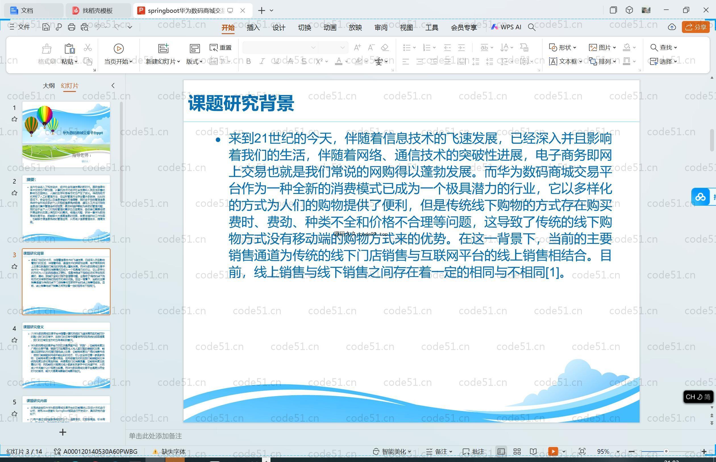Click the Smart Beautify button
The image size is (716, 462).
pos(392,451)
